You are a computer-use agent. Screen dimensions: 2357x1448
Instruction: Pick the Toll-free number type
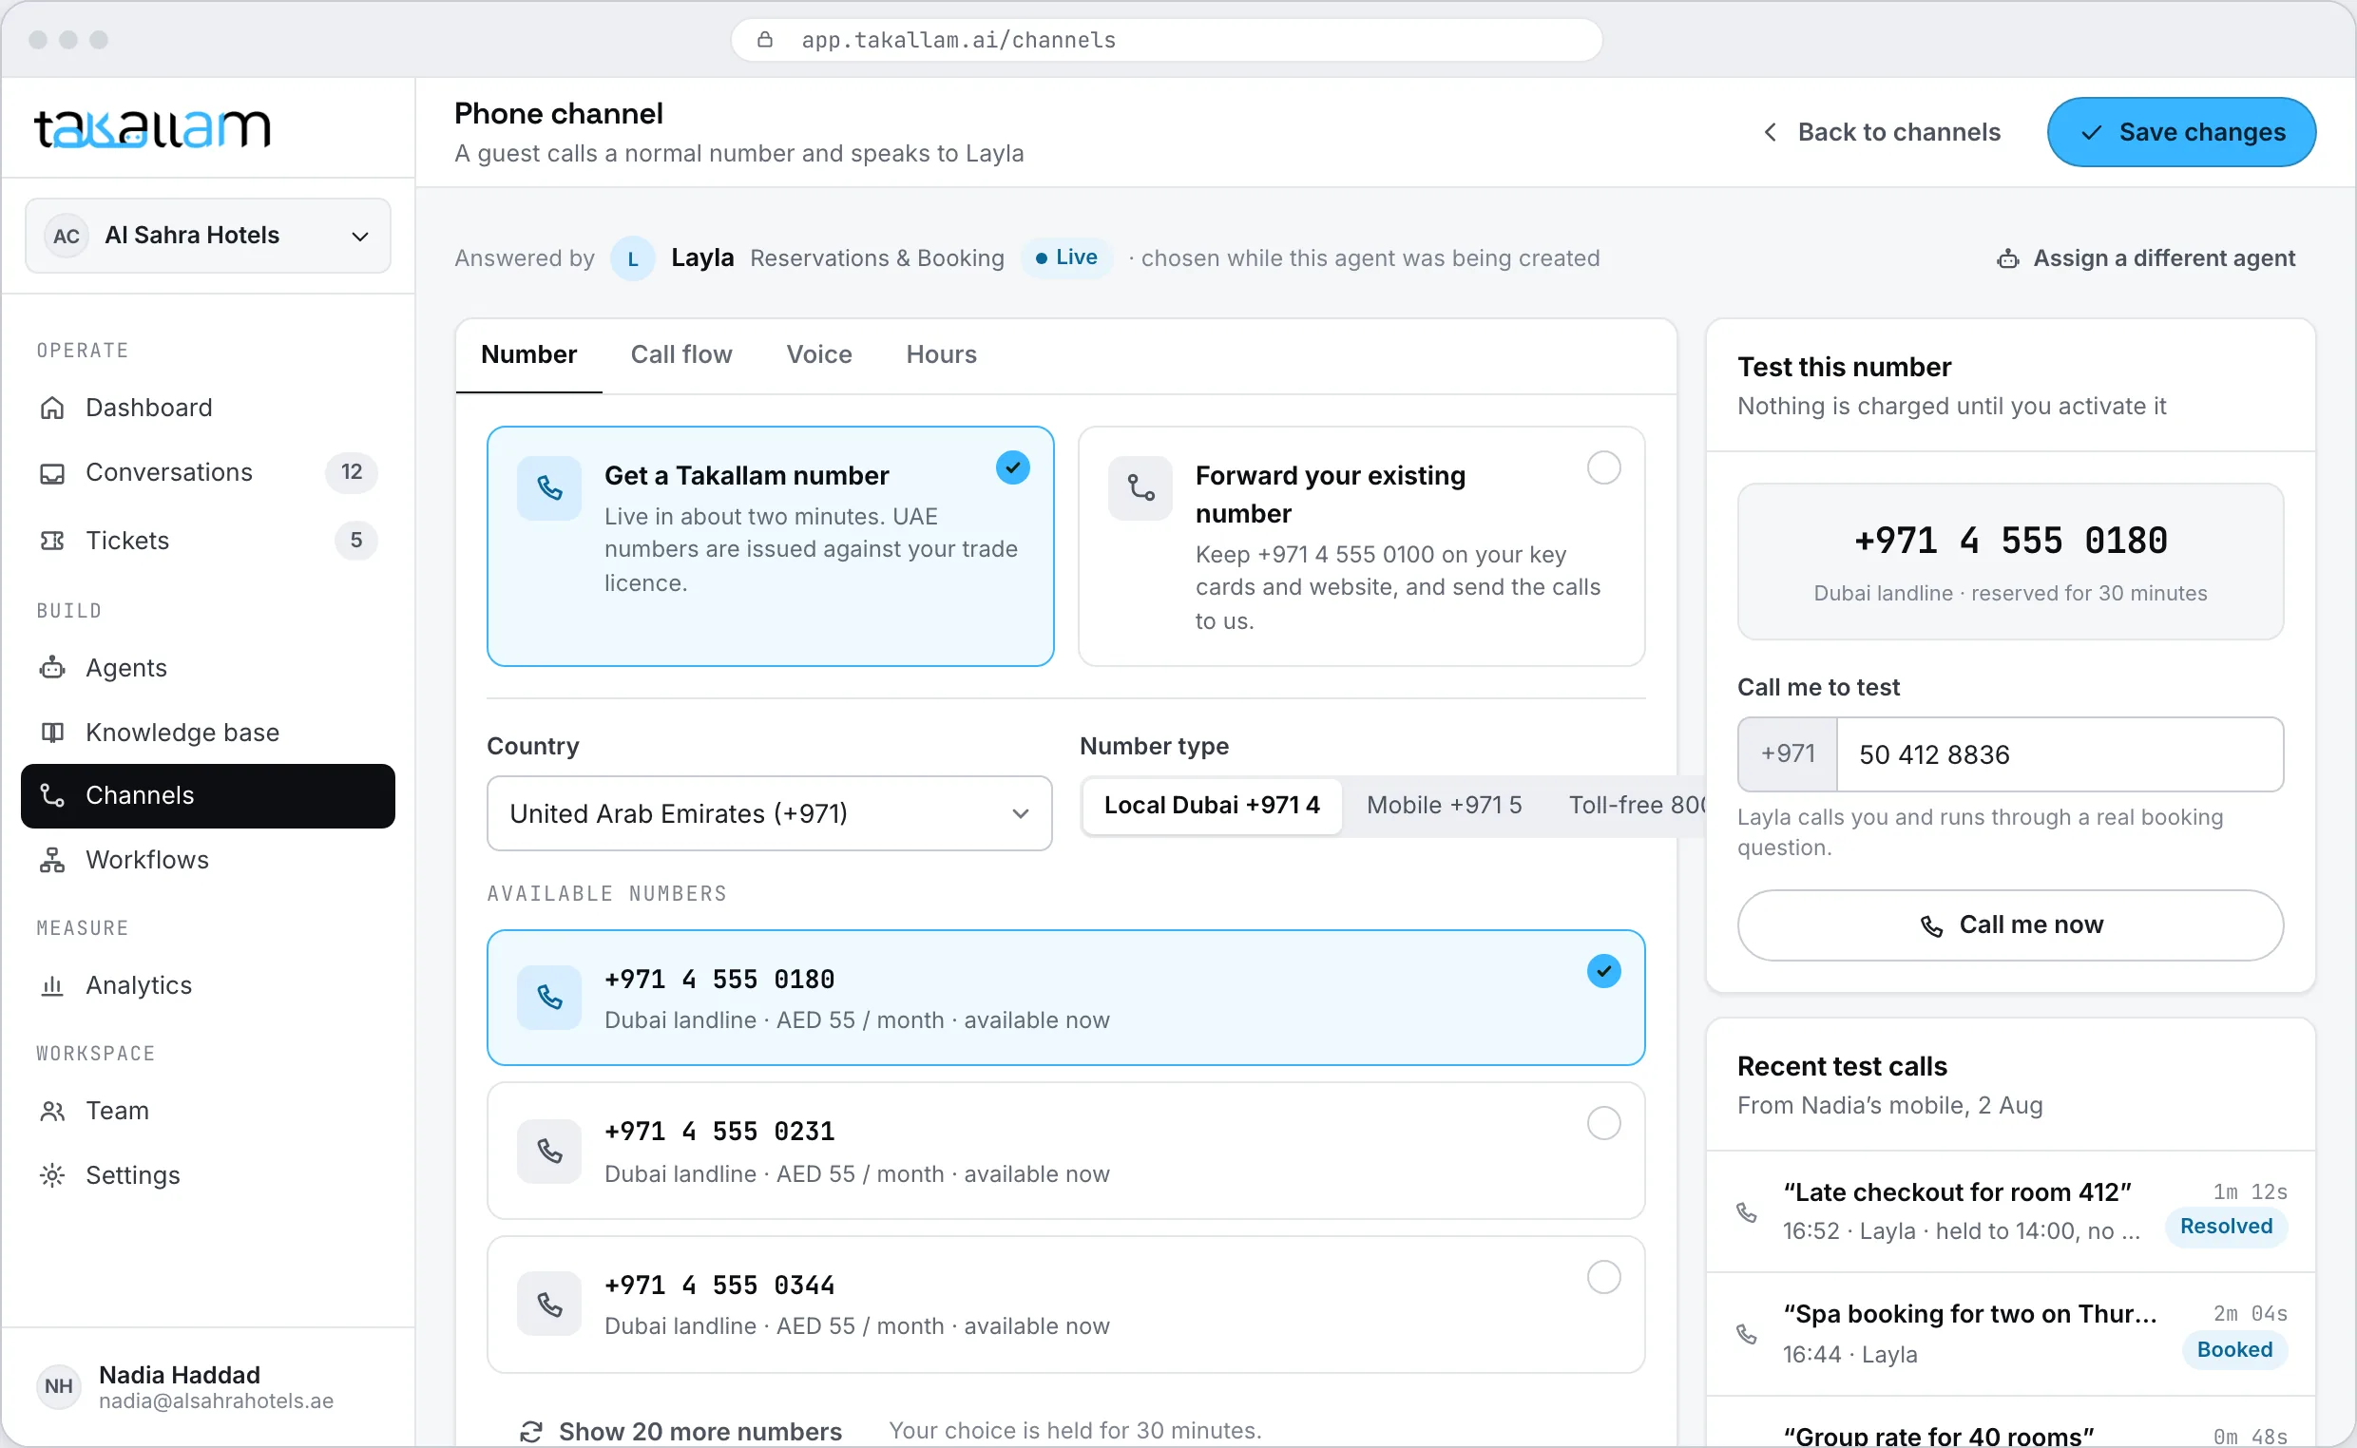[x=1636, y=806]
